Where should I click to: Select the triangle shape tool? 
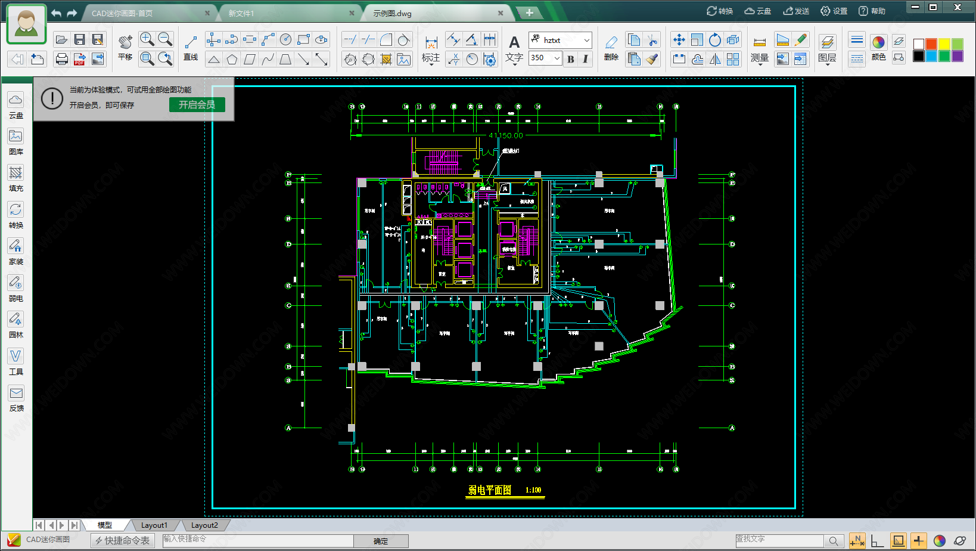pyautogui.click(x=214, y=58)
